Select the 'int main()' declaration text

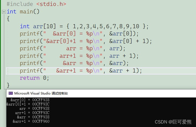[x=23, y=12]
